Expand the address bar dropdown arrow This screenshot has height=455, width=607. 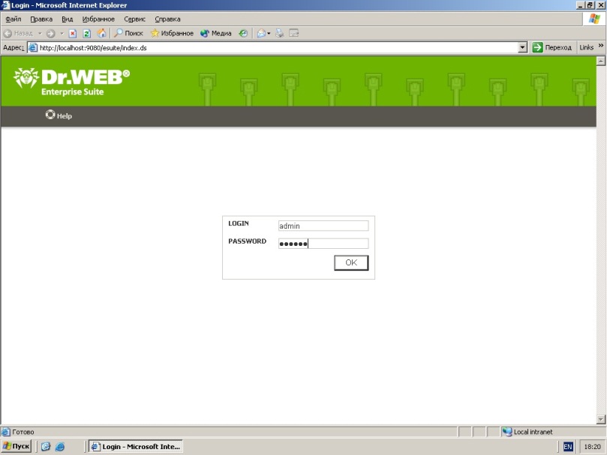(523, 47)
